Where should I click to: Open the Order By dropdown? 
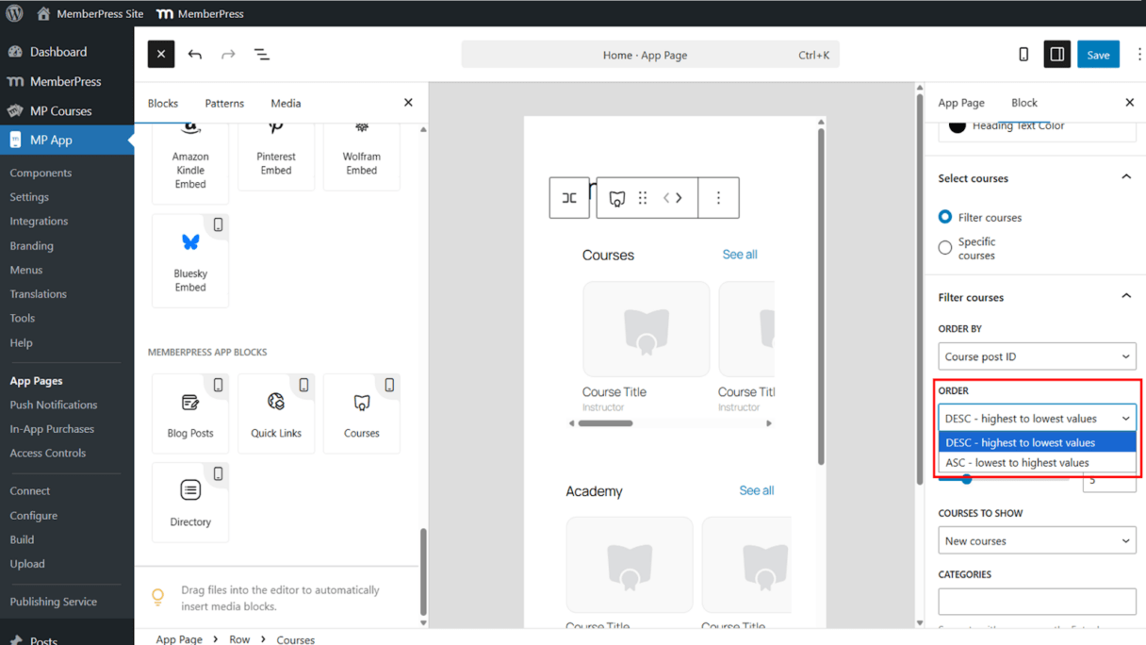tap(1037, 356)
